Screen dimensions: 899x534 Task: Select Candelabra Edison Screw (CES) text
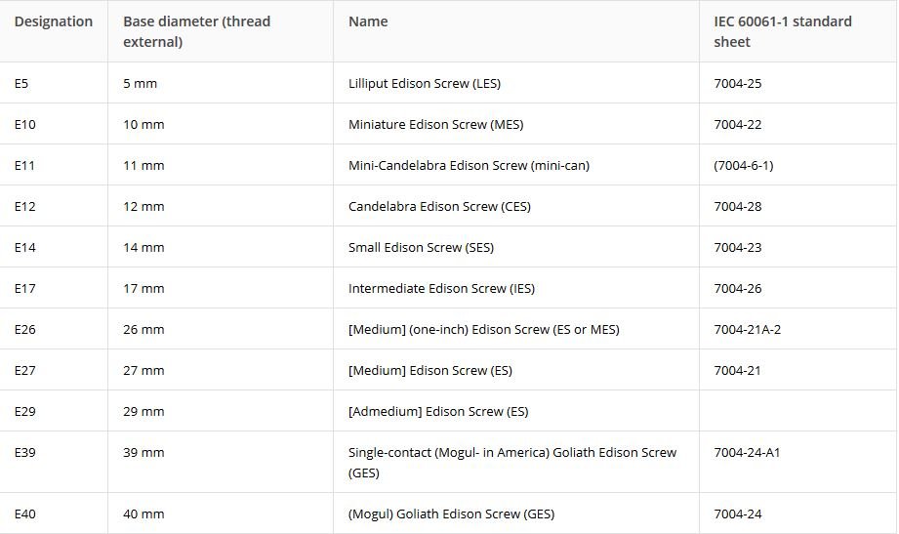point(439,207)
